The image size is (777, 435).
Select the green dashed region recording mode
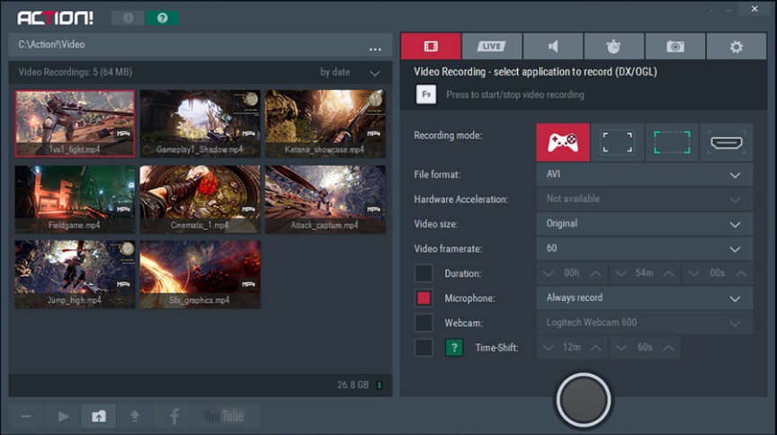[x=672, y=143]
